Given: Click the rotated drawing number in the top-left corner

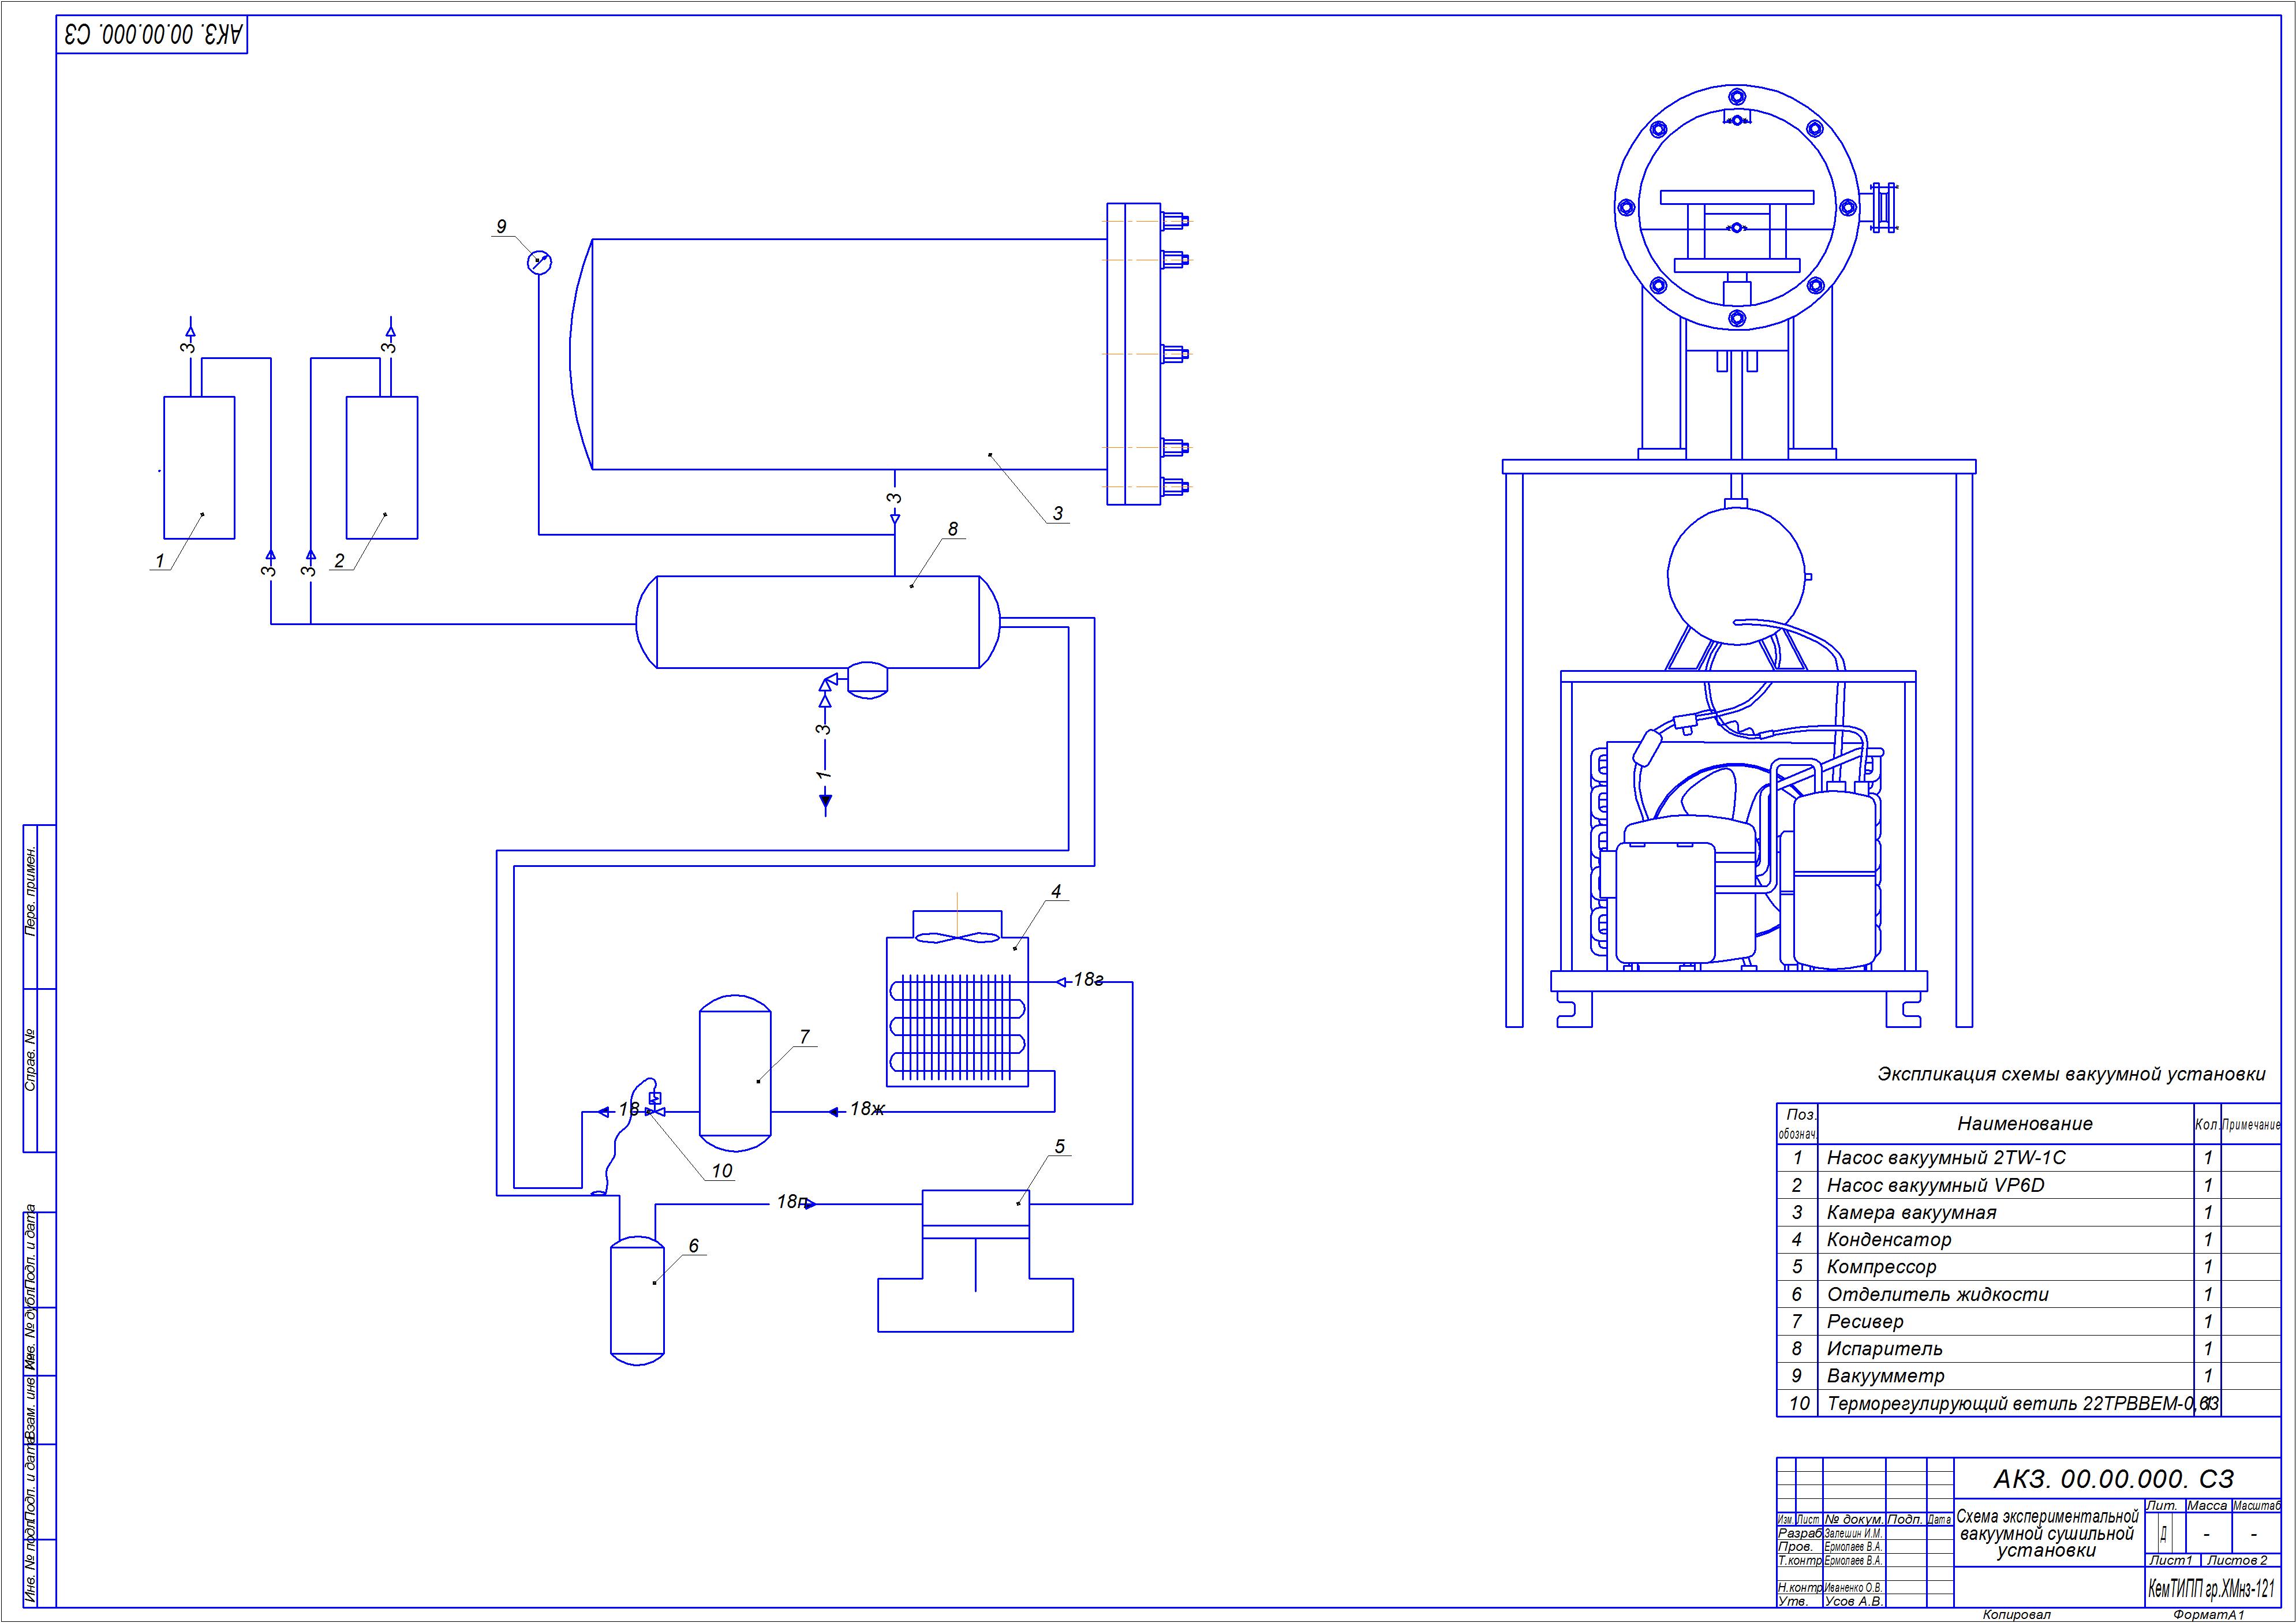Looking at the screenshot, I should pos(152,35).
